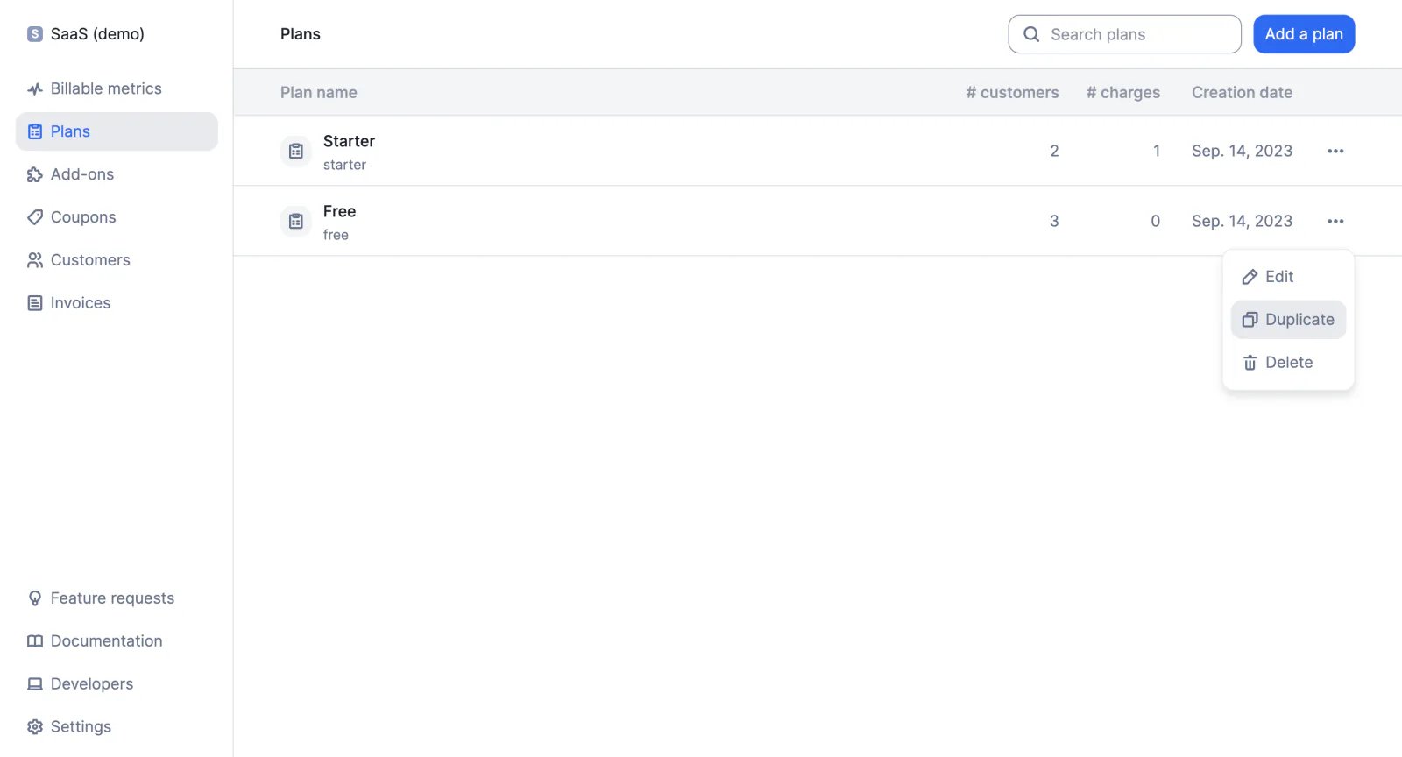The image size is (1402, 757).
Task: Select Plans in the sidebar navigation
Action: (x=117, y=131)
